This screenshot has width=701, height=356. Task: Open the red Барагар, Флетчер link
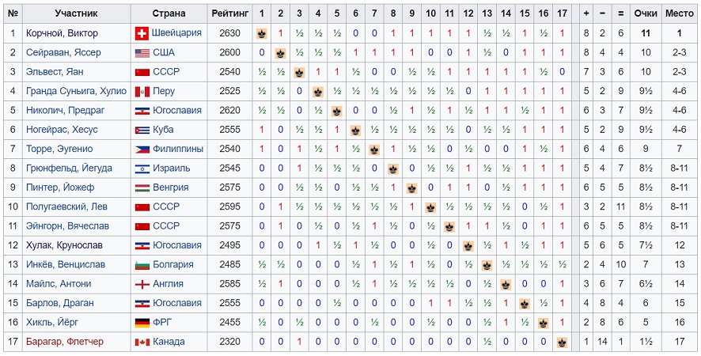pos(64,342)
